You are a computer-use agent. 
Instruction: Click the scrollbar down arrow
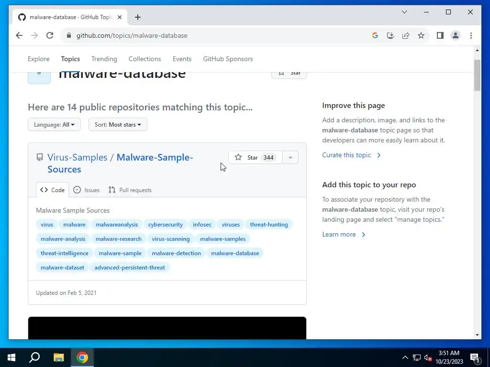tap(477, 335)
